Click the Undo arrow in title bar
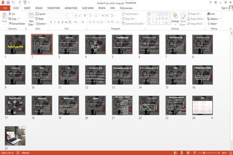233x155 pixels. (x=13, y=2)
